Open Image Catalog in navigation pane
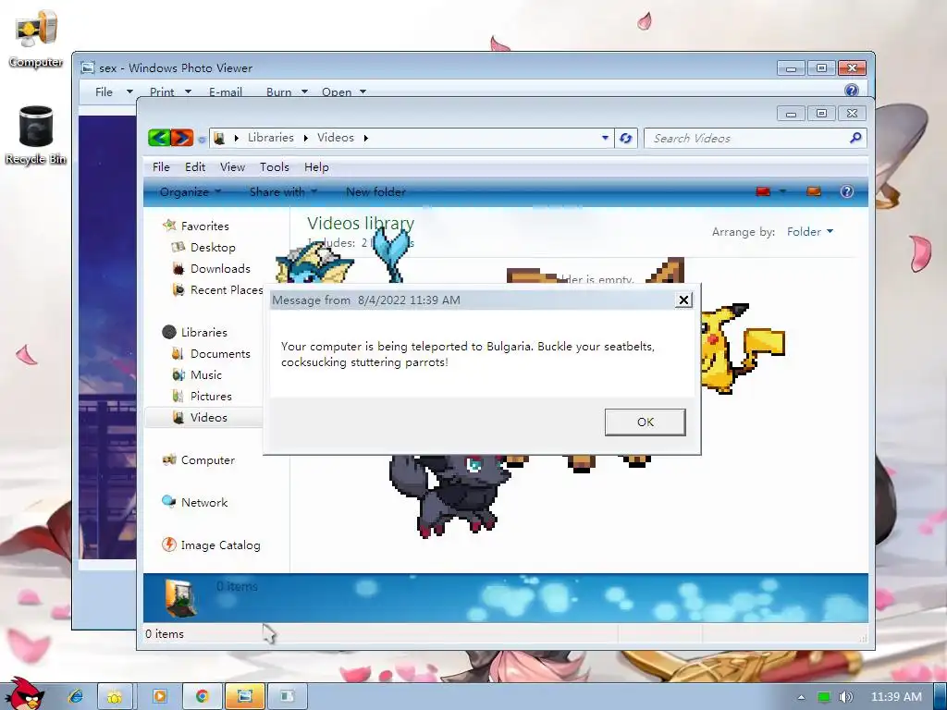 pyautogui.click(x=211, y=545)
